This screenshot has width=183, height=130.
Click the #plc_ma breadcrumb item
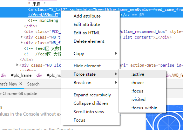point(54,75)
